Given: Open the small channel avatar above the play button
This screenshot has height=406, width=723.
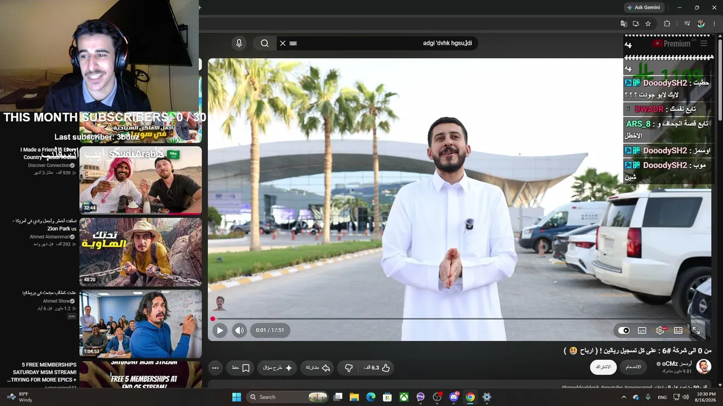Looking at the screenshot, I should pyautogui.click(x=220, y=303).
